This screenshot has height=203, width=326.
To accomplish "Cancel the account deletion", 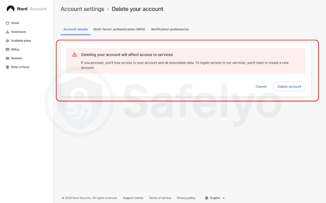I will [261, 86].
